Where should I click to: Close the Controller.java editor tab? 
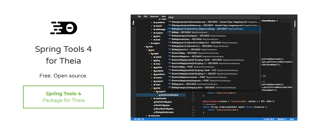(277, 21)
